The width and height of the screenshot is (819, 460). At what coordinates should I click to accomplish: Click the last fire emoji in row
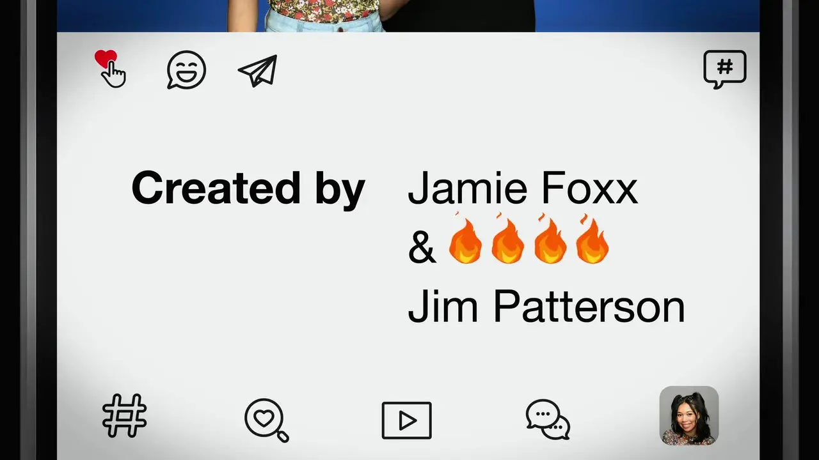(592, 239)
